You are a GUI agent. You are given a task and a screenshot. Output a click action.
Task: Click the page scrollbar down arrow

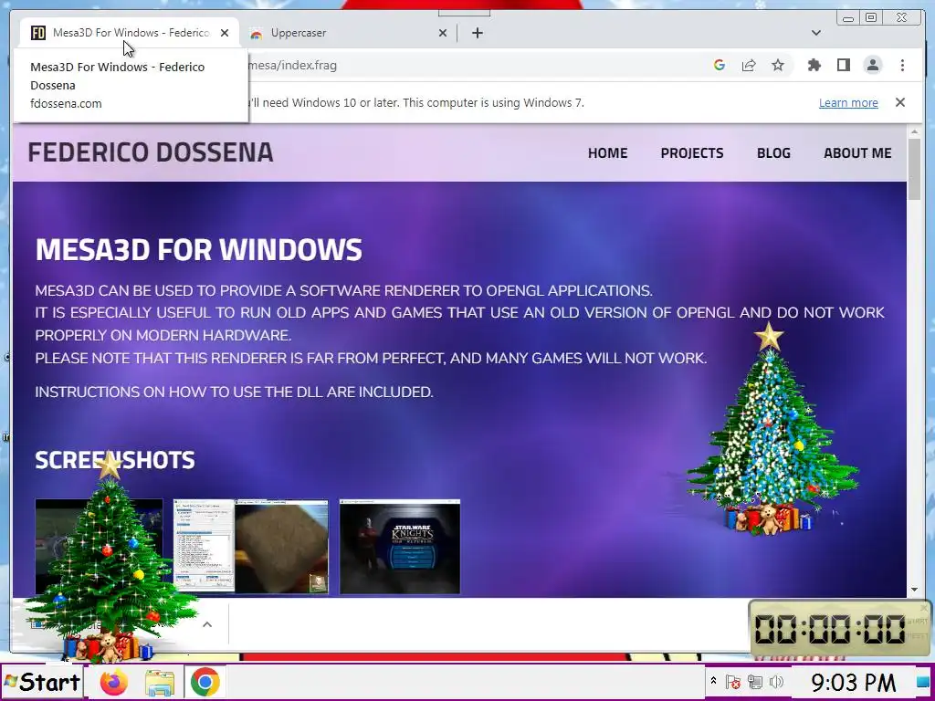click(915, 591)
